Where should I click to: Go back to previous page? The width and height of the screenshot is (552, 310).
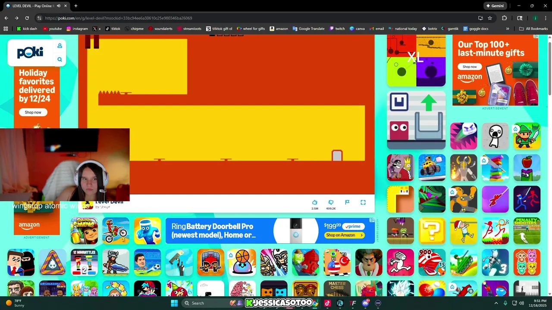[6, 18]
